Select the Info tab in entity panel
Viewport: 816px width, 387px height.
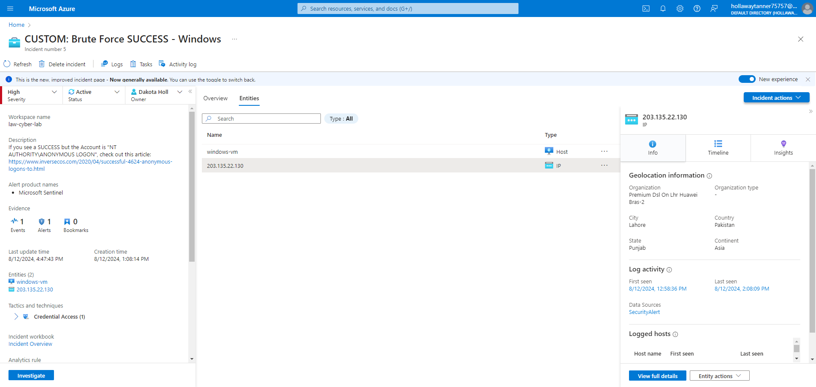pos(653,148)
